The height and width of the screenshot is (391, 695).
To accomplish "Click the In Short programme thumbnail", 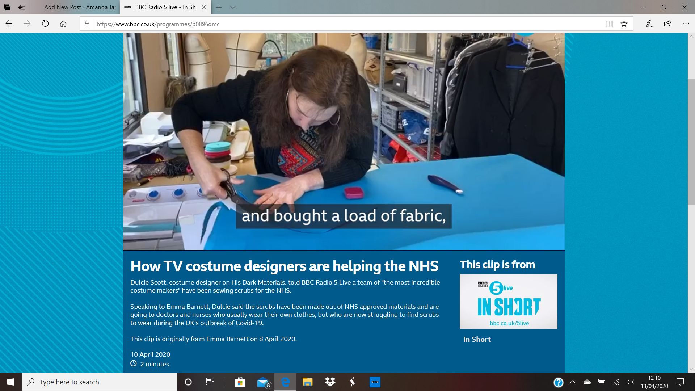I will coord(508,301).
